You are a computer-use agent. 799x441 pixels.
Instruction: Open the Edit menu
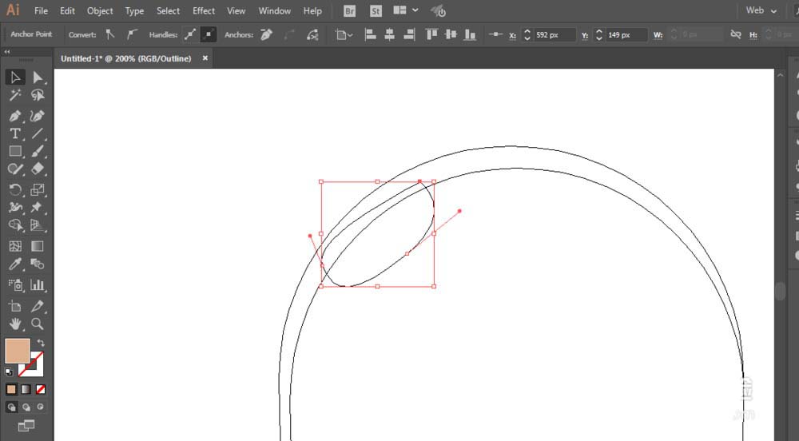(x=67, y=10)
